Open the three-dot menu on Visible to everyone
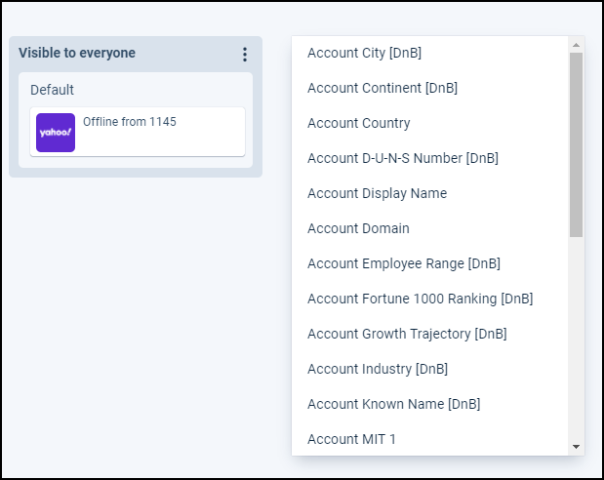The width and height of the screenshot is (604, 480). pos(244,55)
